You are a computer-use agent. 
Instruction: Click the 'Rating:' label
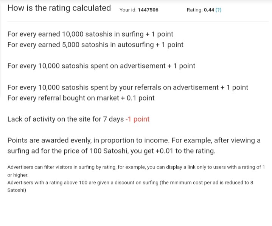(x=194, y=10)
